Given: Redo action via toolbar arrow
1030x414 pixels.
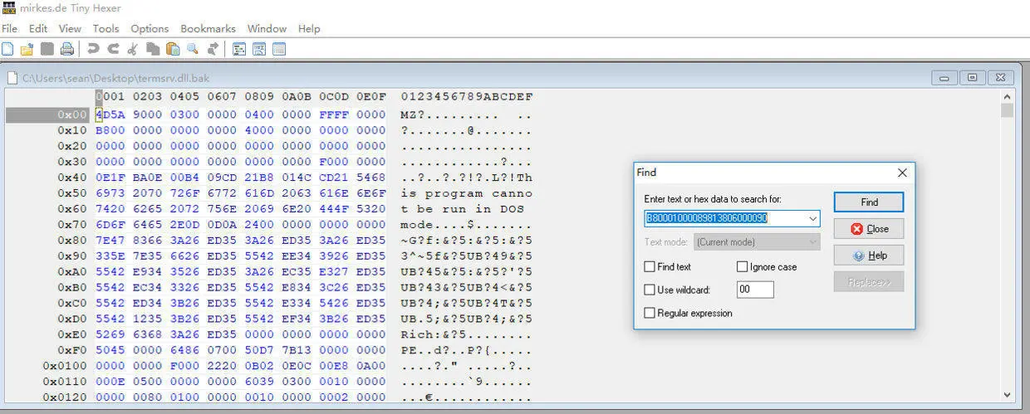Looking at the screenshot, I should 113,49.
